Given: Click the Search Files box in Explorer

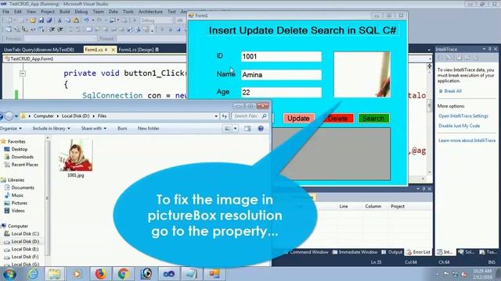Looking at the screenshot, I should point(250,116).
